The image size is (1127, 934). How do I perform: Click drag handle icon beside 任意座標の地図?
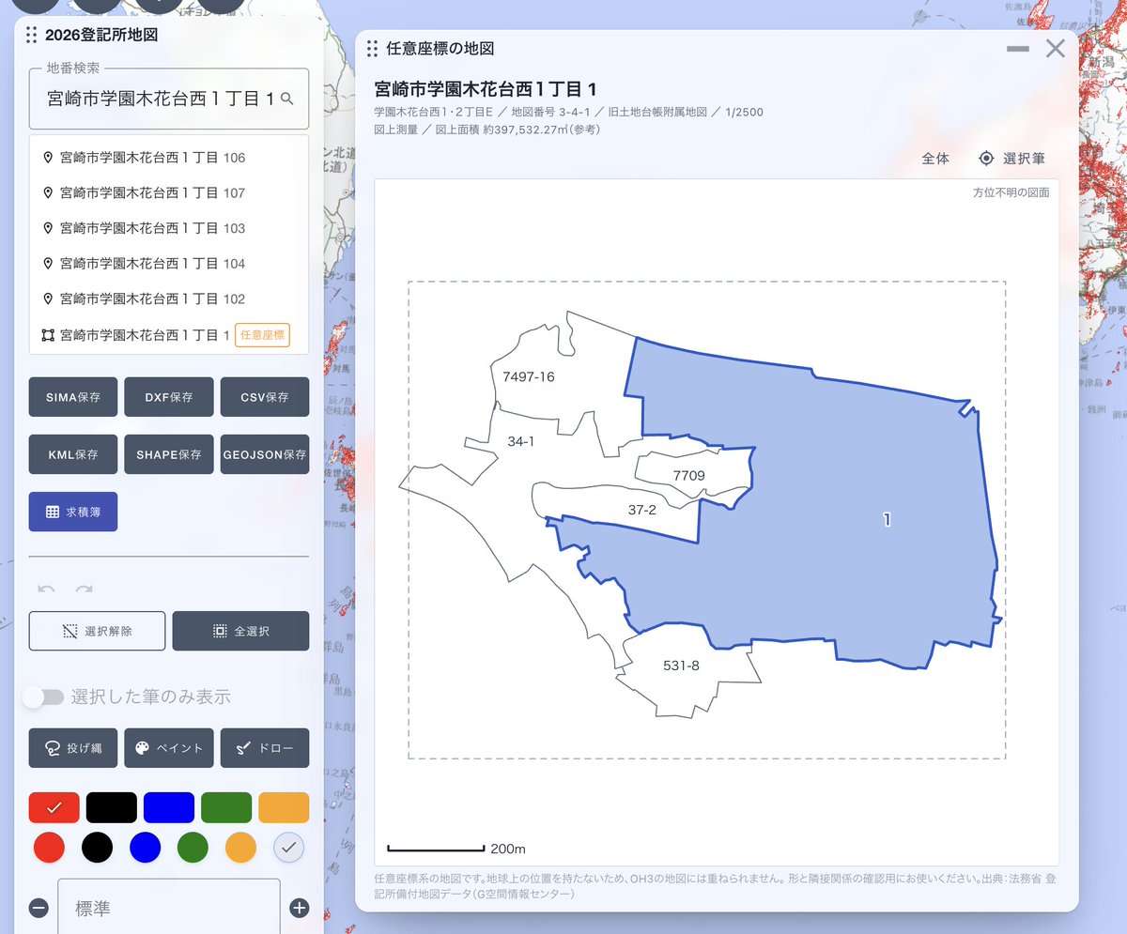click(x=373, y=49)
